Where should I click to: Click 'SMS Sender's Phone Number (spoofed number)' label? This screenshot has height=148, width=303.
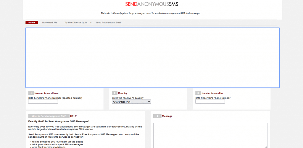point(55,98)
